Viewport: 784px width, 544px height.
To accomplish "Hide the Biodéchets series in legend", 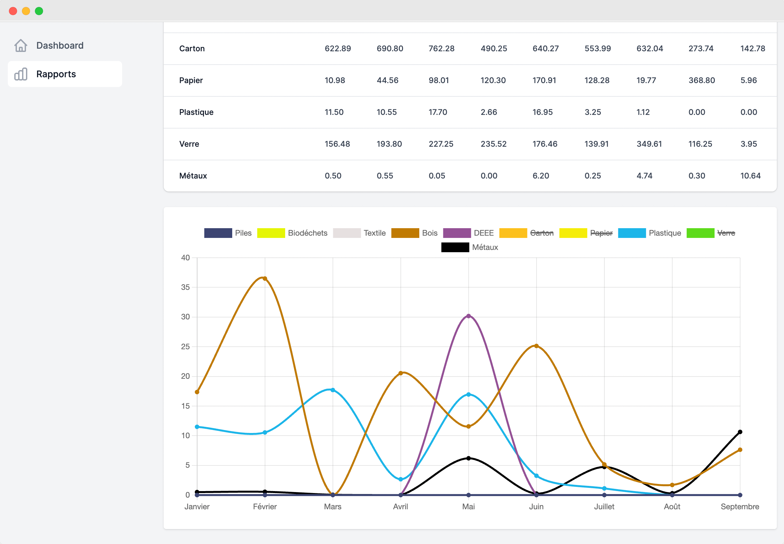I will click(307, 233).
